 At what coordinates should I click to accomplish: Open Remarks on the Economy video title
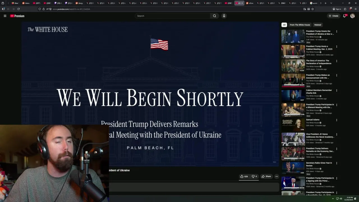[320, 150]
